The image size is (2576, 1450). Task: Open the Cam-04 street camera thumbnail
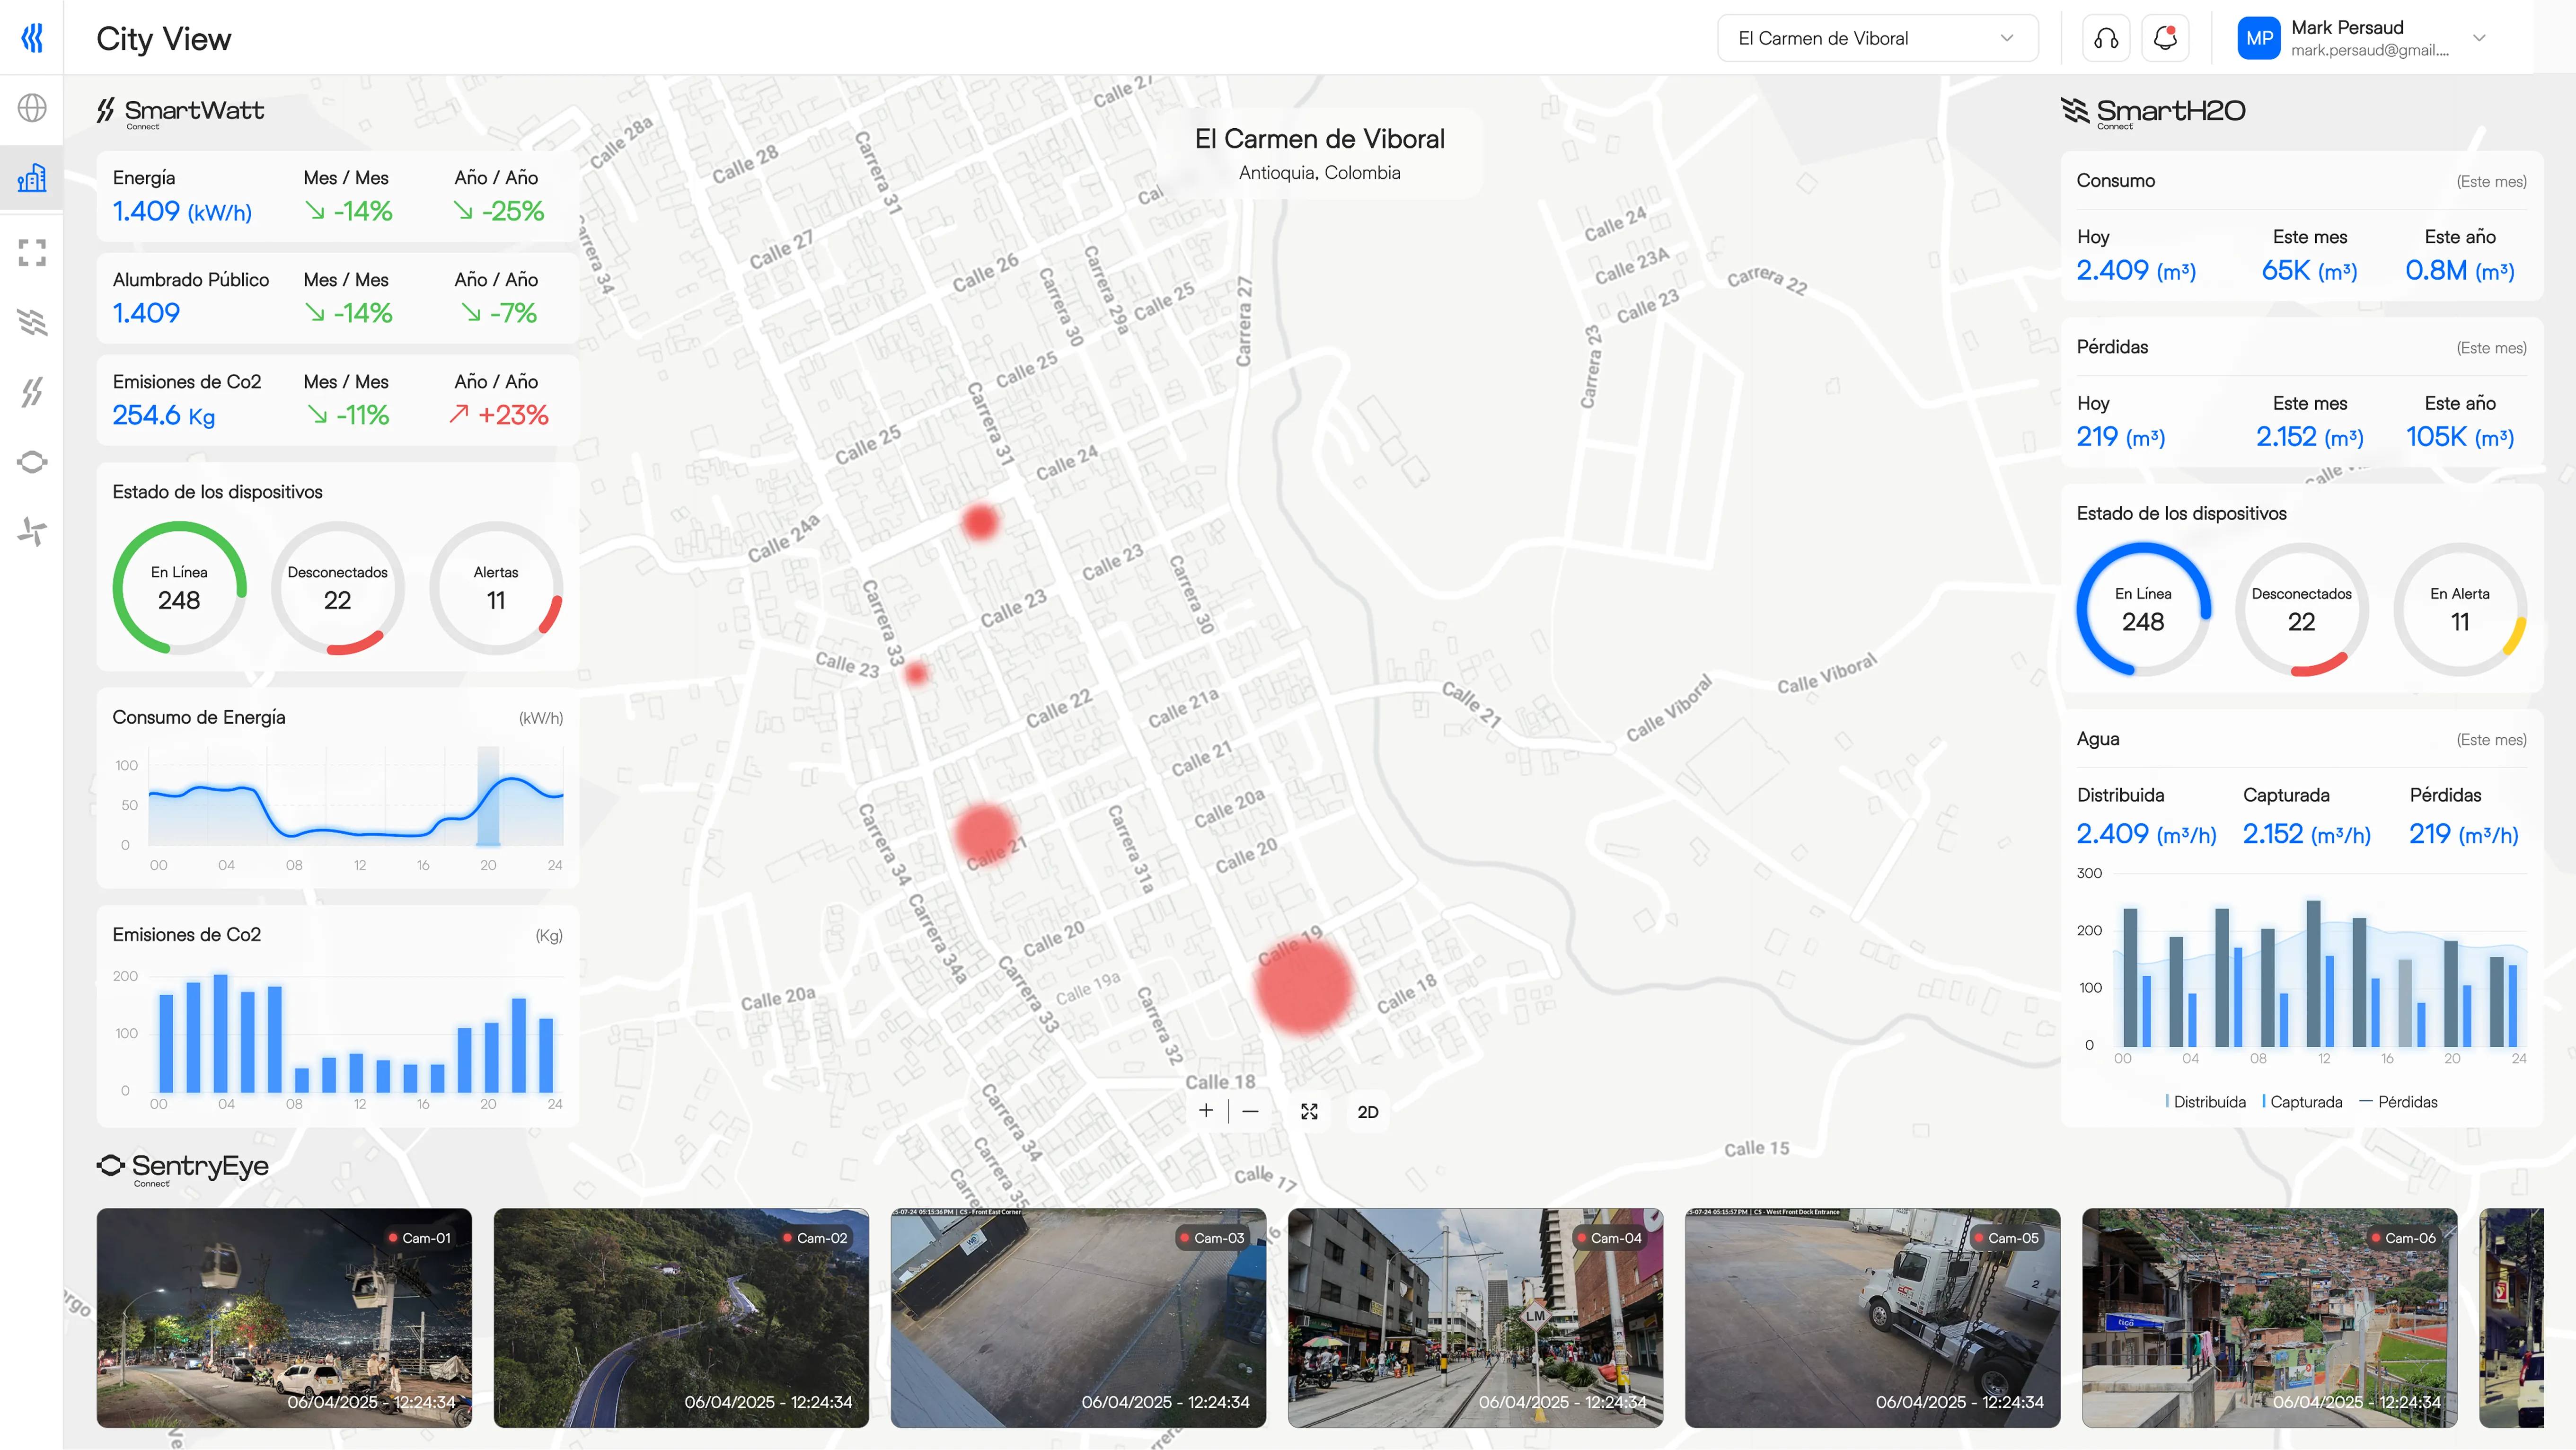(1475, 1317)
